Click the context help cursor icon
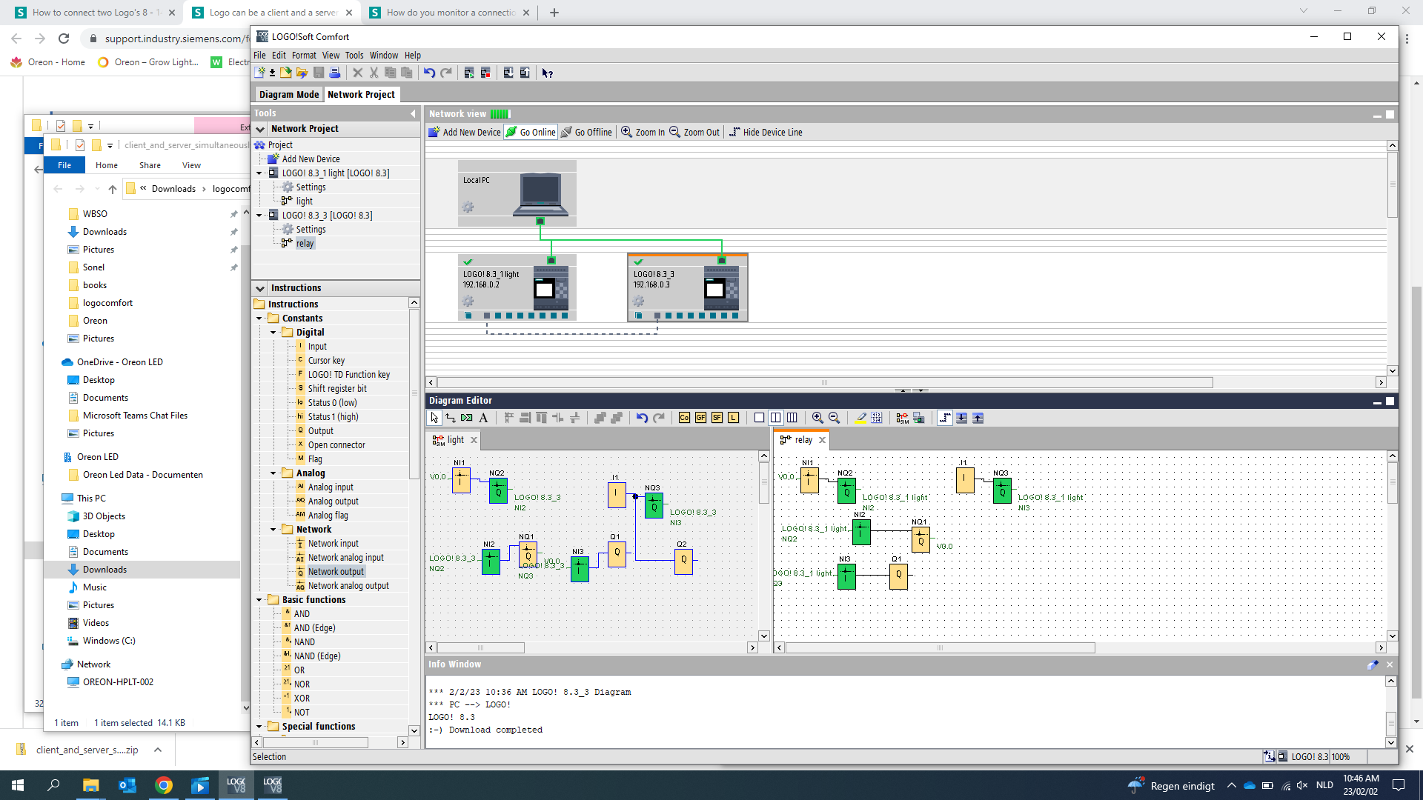 pyautogui.click(x=547, y=73)
